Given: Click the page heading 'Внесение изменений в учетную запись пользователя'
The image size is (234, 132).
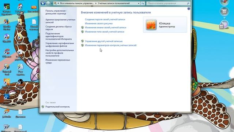Looking at the screenshot, I should click(116, 12).
